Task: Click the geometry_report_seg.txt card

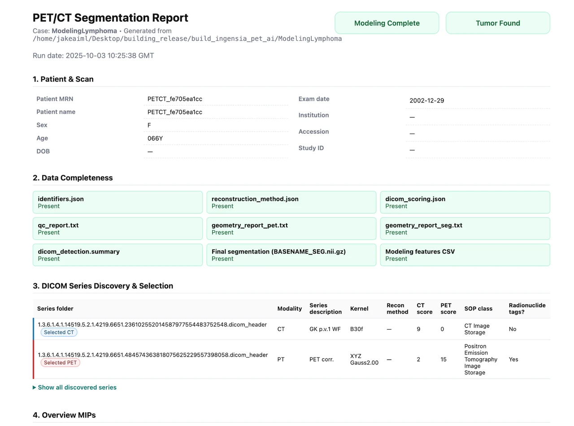Action: [465, 228]
